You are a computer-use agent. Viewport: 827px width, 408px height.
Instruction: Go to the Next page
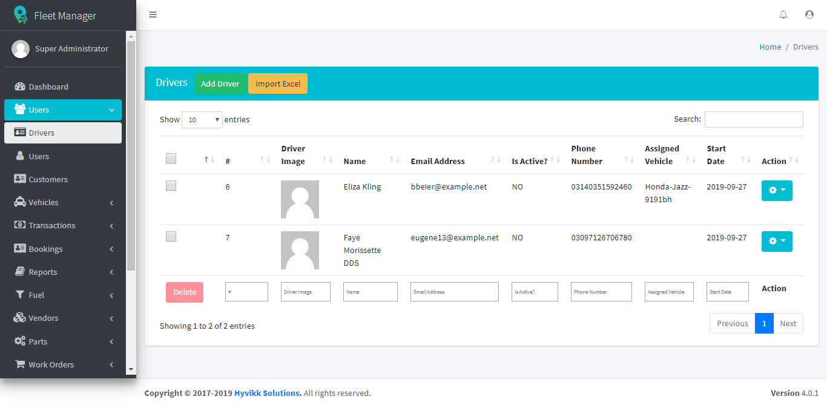tap(788, 323)
